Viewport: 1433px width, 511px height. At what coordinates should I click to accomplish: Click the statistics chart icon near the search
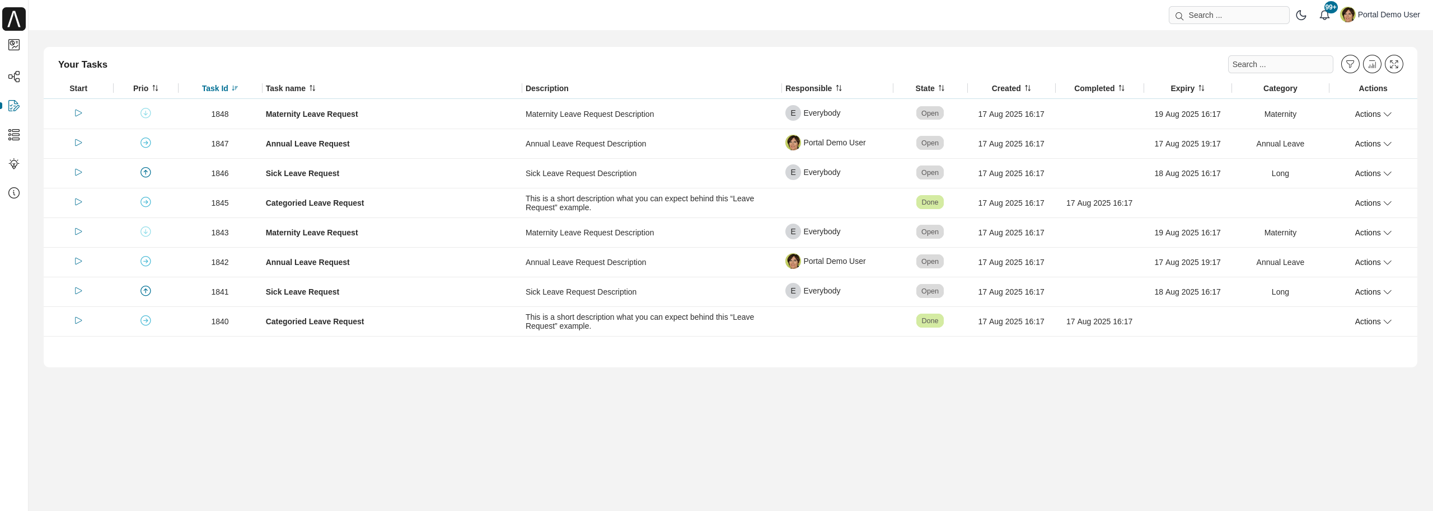pyautogui.click(x=1372, y=64)
